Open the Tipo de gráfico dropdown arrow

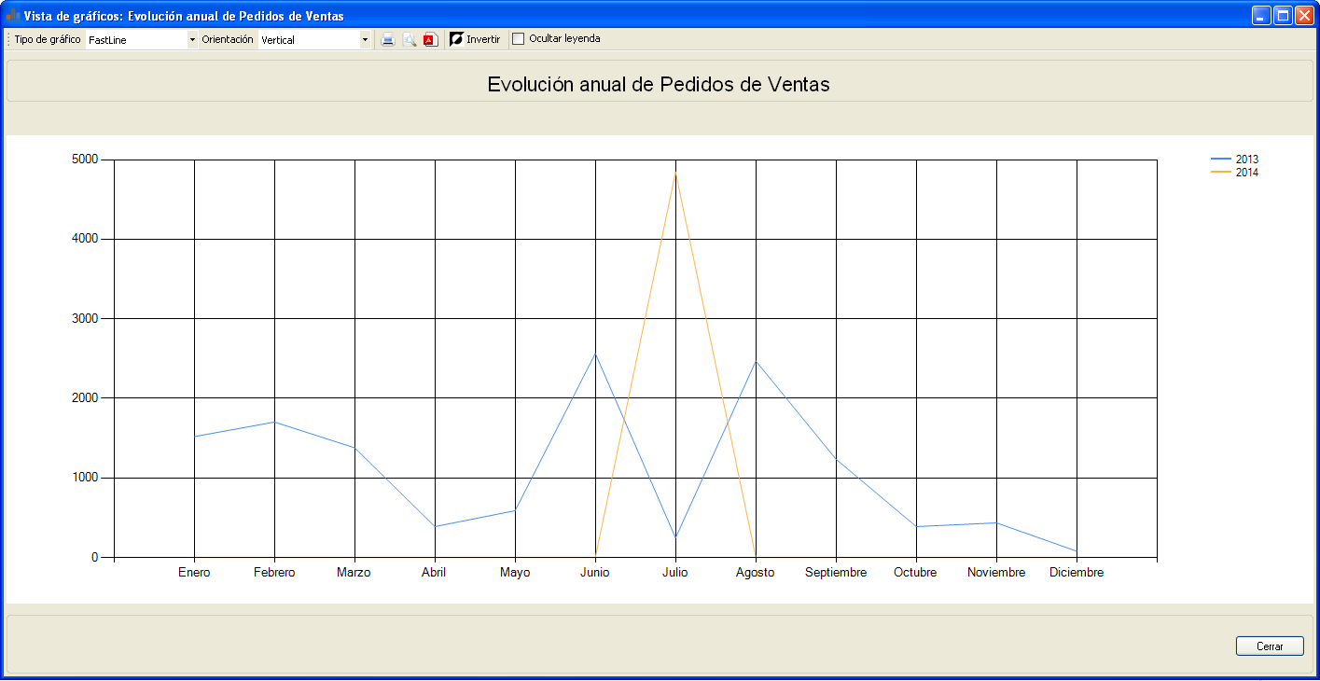[193, 40]
